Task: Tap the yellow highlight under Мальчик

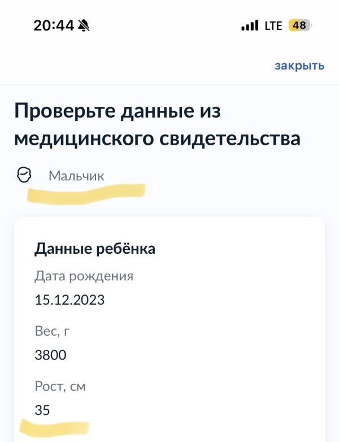Action: [86, 194]
